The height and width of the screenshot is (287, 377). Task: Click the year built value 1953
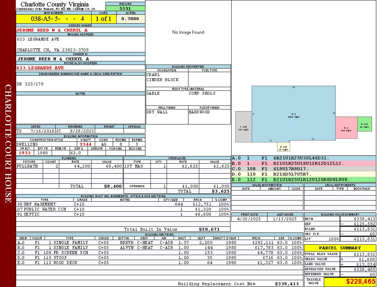(x=24, y=153)
